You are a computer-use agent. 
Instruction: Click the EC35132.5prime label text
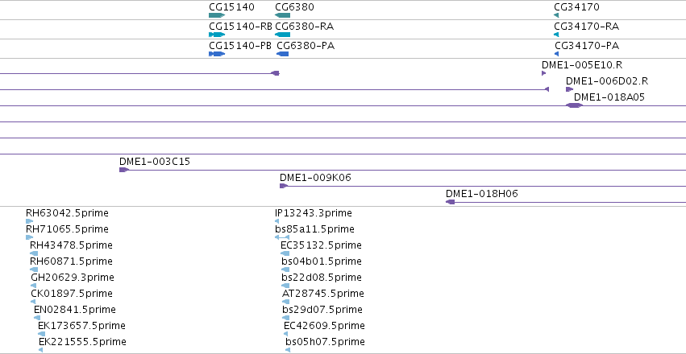tap(321, 245)
